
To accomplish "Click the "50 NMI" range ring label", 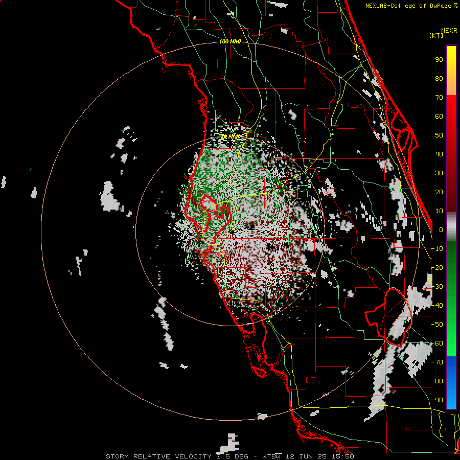I will coord(230,136).
